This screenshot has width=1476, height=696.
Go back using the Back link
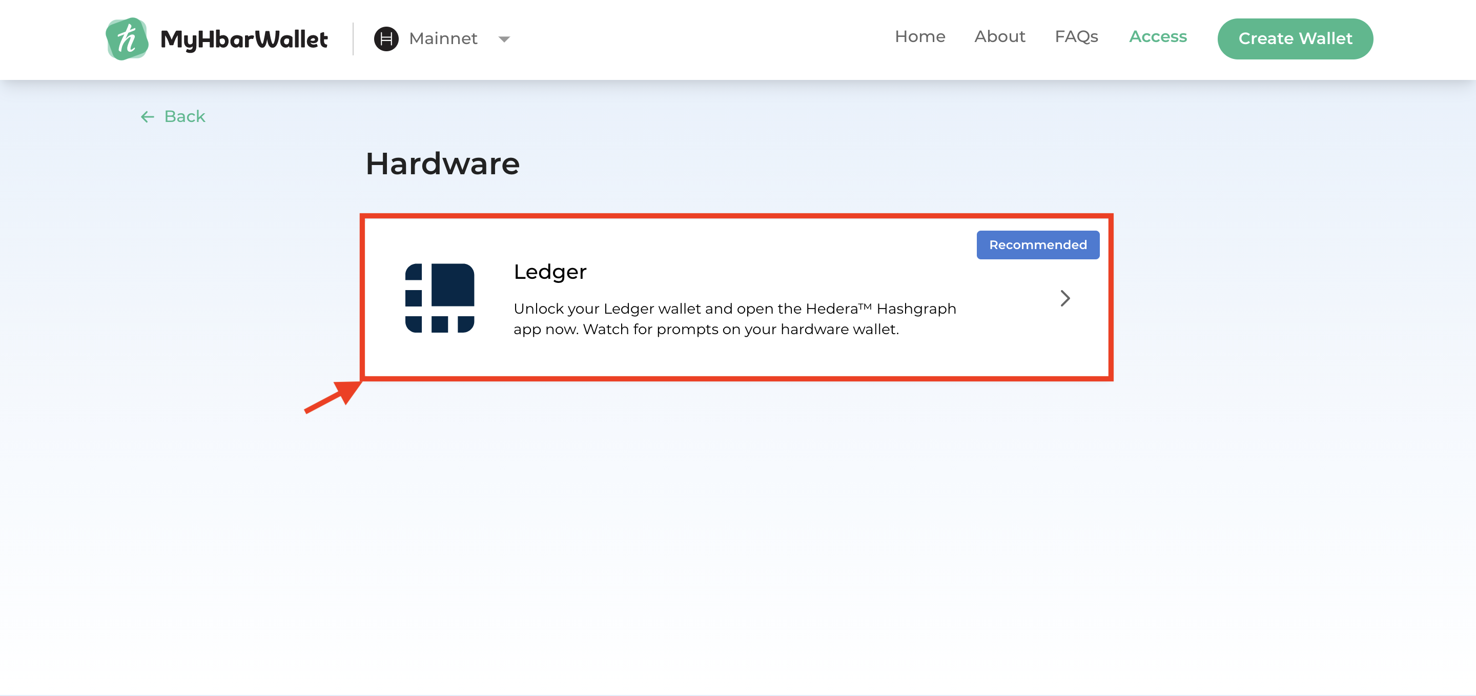[184, 116]
